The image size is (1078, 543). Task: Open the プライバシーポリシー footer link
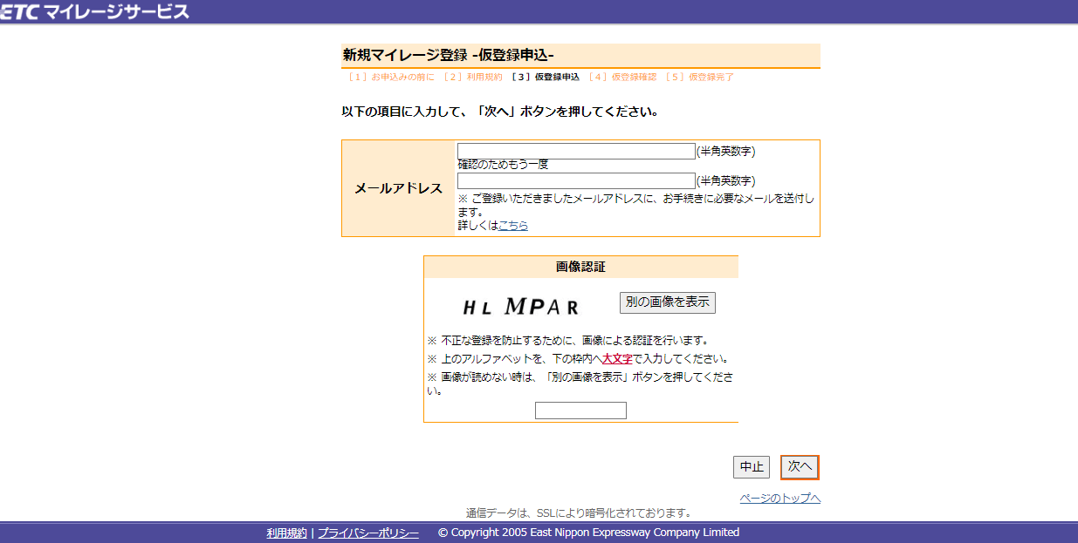(x=367, y=533)
